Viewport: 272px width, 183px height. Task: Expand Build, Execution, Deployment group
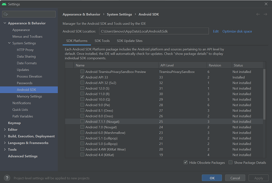[5, 136]
